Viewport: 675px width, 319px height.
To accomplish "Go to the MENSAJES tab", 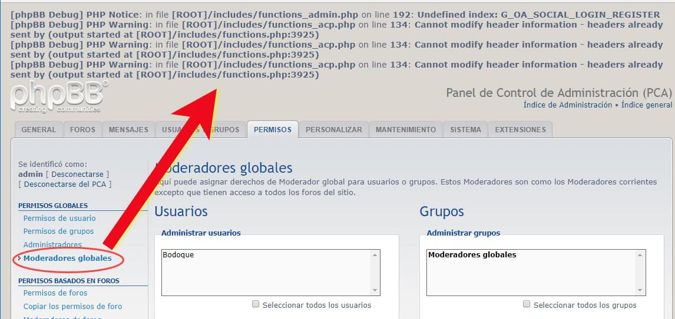I will click(128, 130).
